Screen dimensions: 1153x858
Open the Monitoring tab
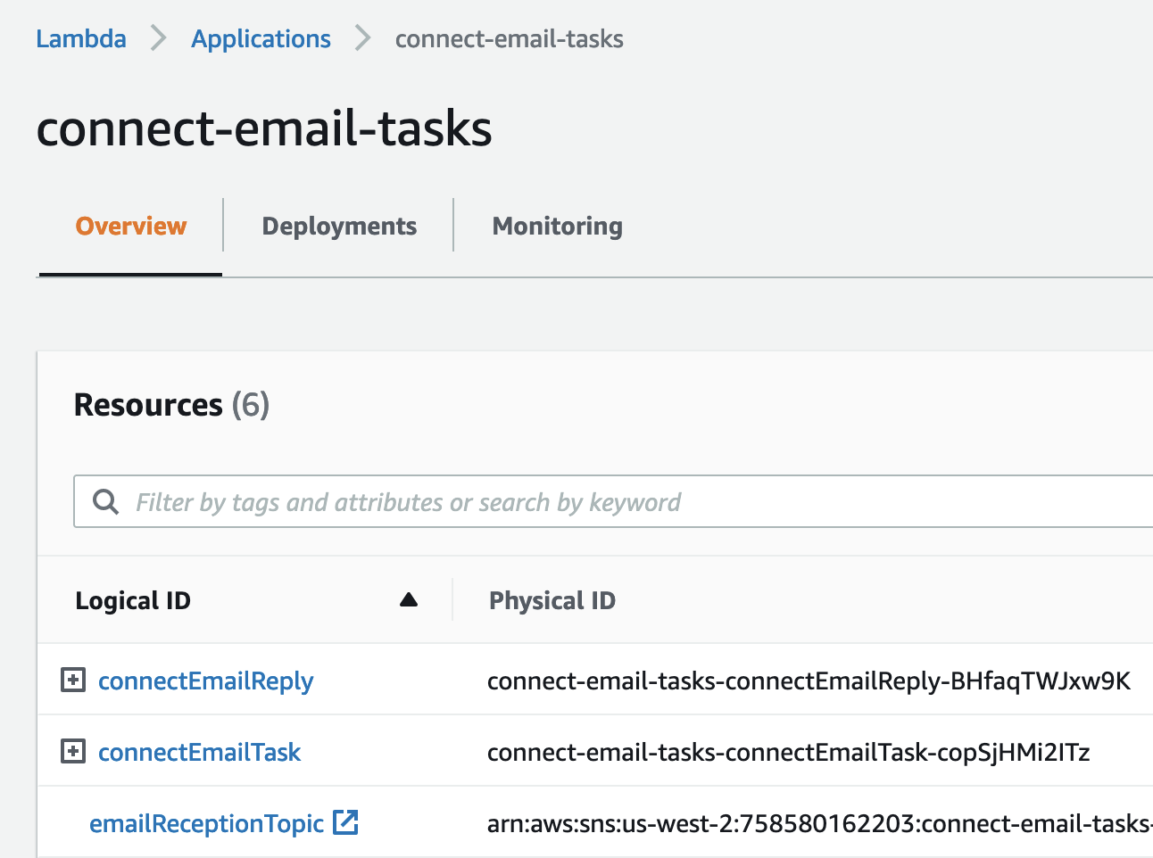(557, 227)
